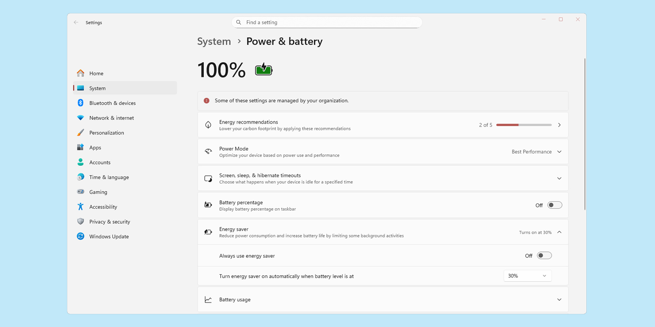Select the Accessibility figure icon

point(81,207)
